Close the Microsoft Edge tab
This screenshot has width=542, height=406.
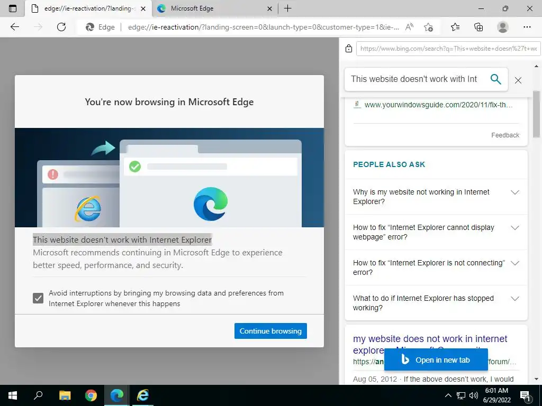[269, 8]
